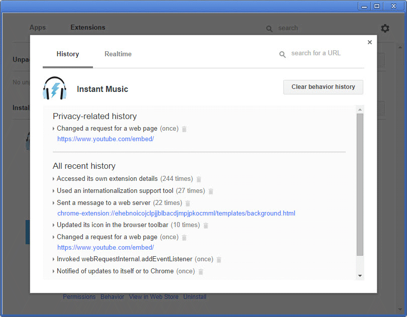The image size is (407, 317).
Task: Delete 'Invoked webRequestInternal.addEventListener' entry
Action: tap(219, 260)
